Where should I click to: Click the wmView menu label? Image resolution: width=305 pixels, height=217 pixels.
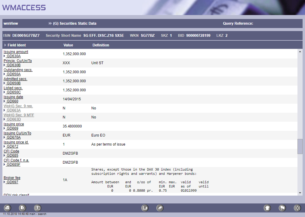tap(11, 23)
